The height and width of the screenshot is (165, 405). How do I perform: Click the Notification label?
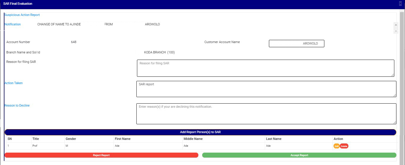[x=12, y=24]
